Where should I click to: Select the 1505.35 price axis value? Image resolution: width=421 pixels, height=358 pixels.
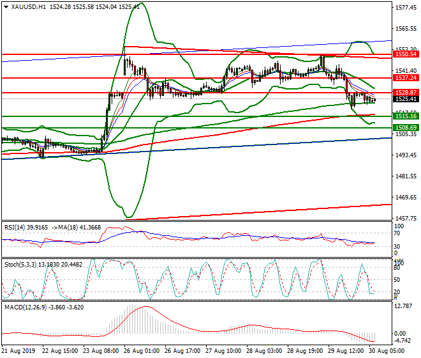[406, 134]
